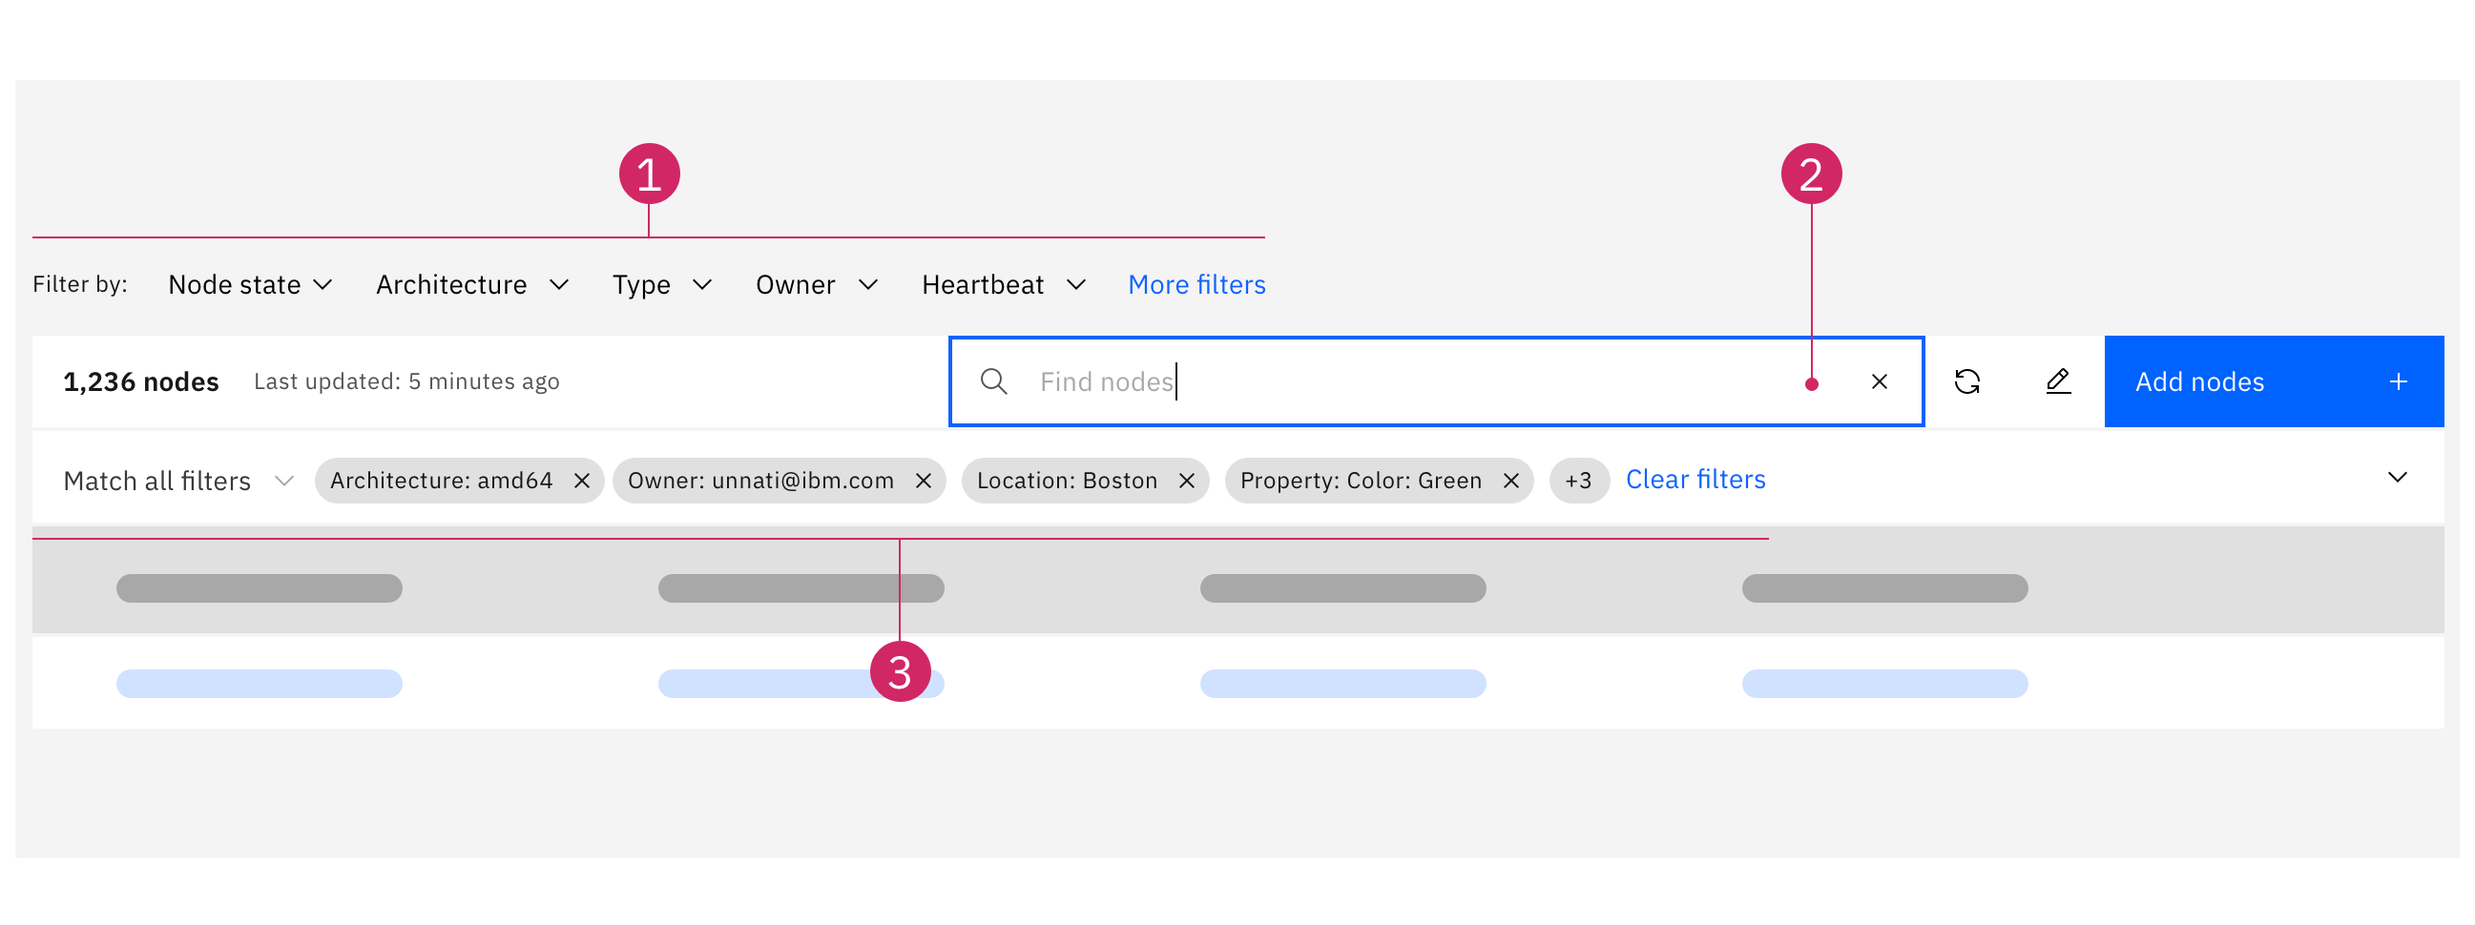Click the pencil edit icon
2475x925 pixels.
pos(2057,381)
